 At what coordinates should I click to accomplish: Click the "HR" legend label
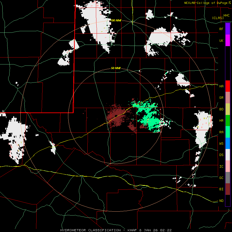point(221,121)
